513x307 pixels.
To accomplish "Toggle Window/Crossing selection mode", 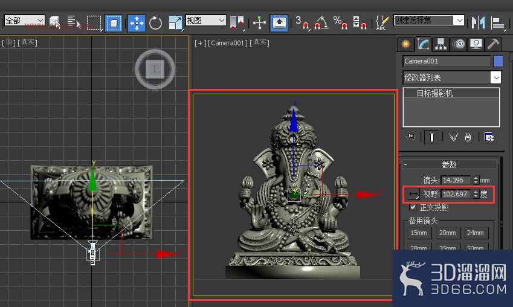I will pos(113,23).
